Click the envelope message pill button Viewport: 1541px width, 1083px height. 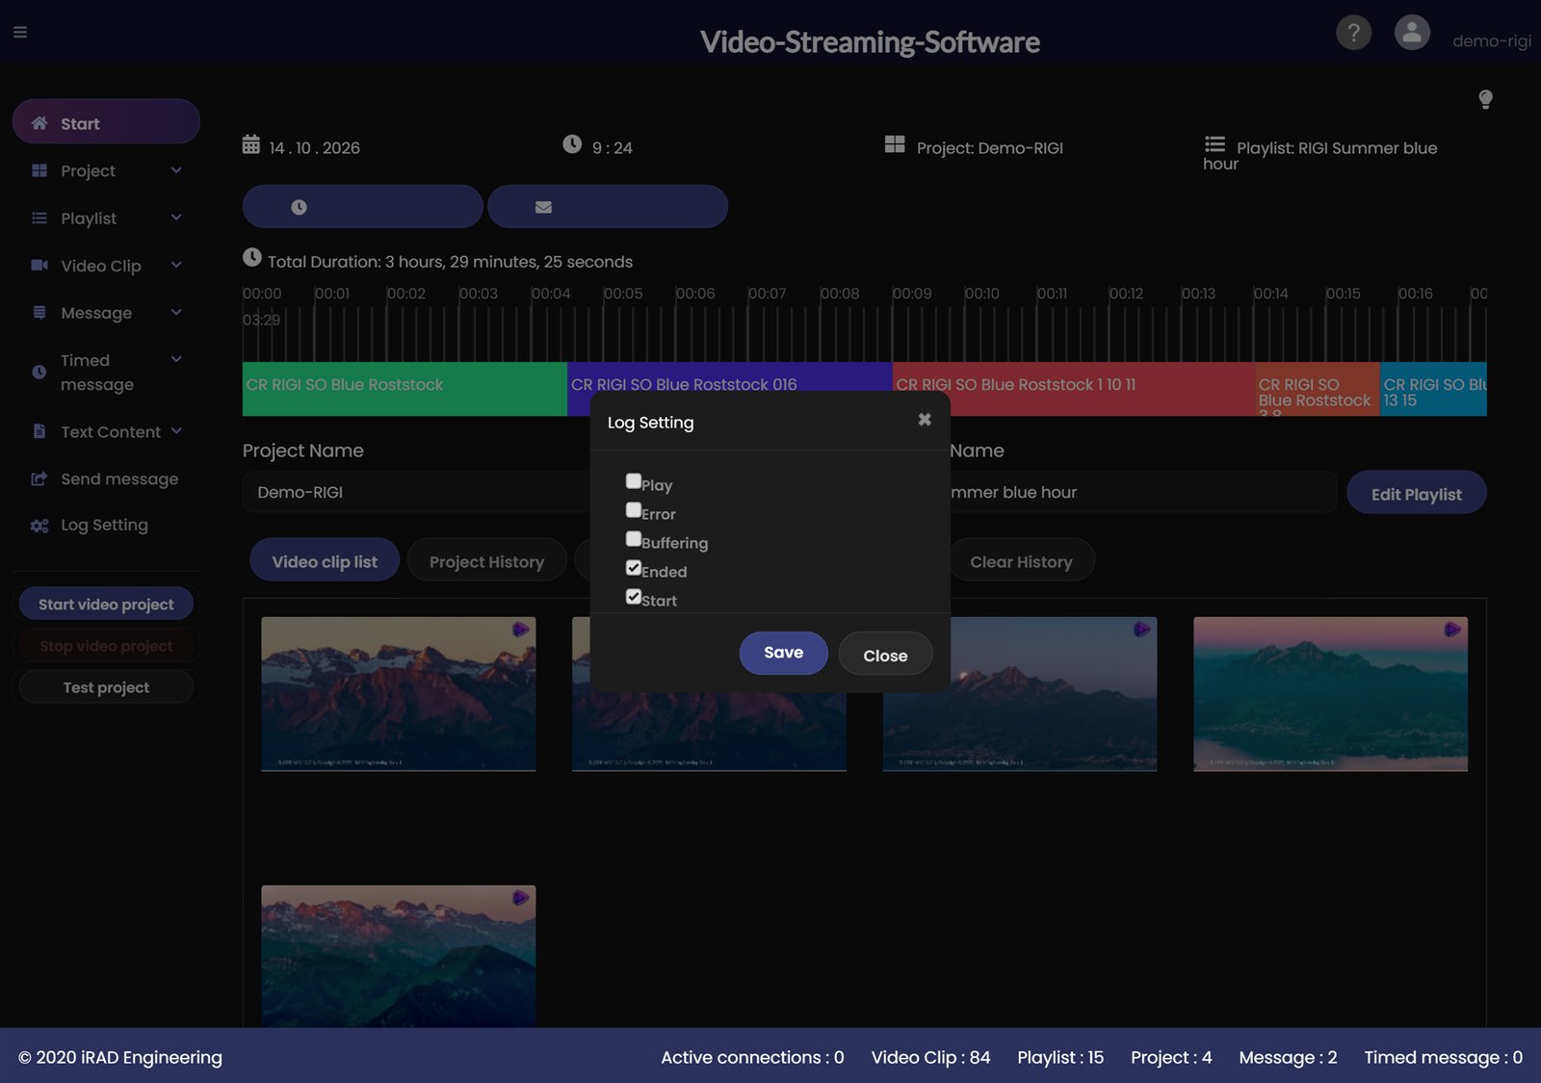608,207
